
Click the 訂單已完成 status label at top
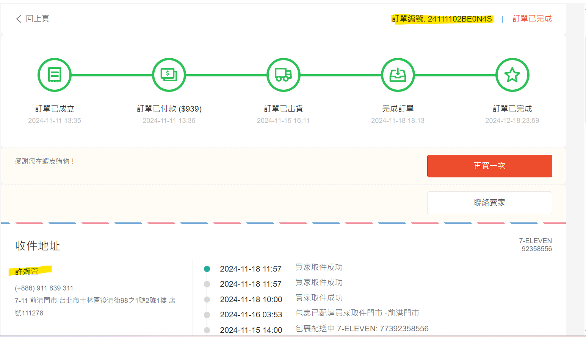[x=532, y=19]
